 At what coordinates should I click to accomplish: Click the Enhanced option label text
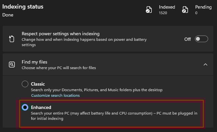coord(41,107)
